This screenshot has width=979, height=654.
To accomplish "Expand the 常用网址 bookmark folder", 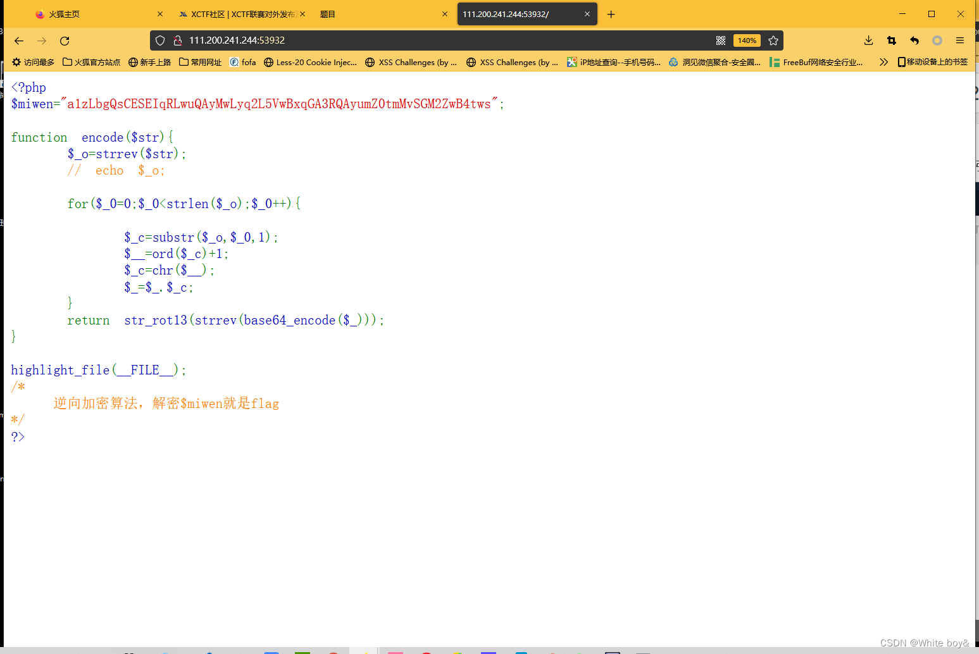I will (x=200, y=62).
